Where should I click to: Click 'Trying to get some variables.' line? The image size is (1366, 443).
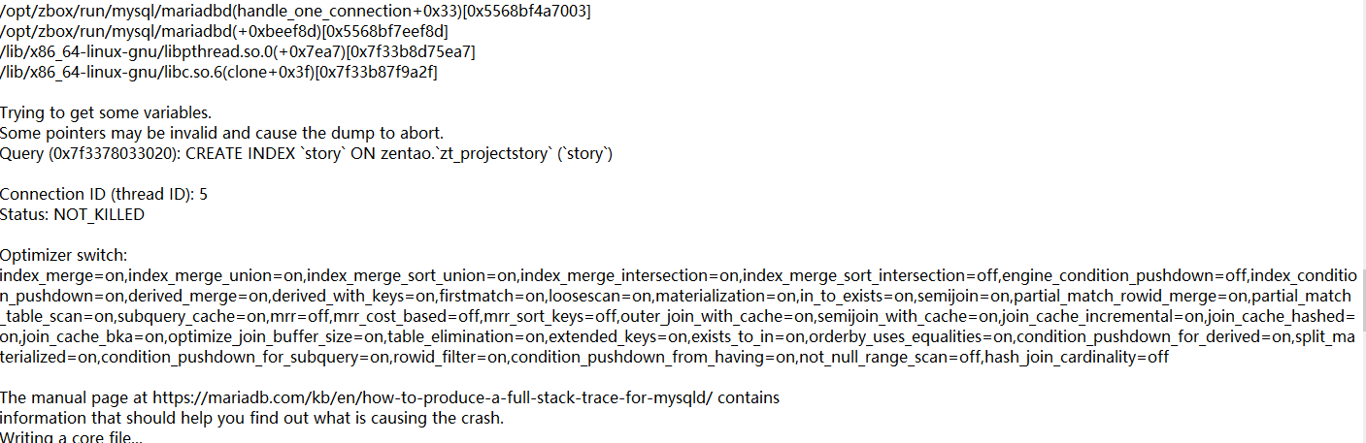[106, 113]
